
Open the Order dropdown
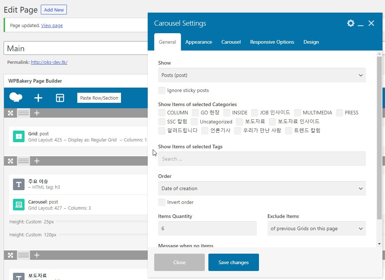point(262,188)
